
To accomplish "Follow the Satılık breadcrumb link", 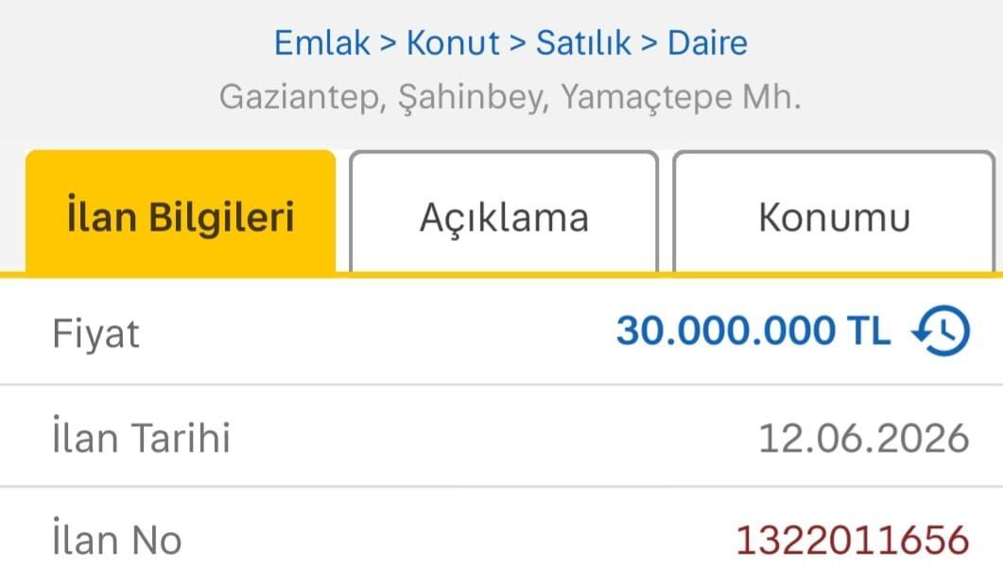I will point(583,43).
